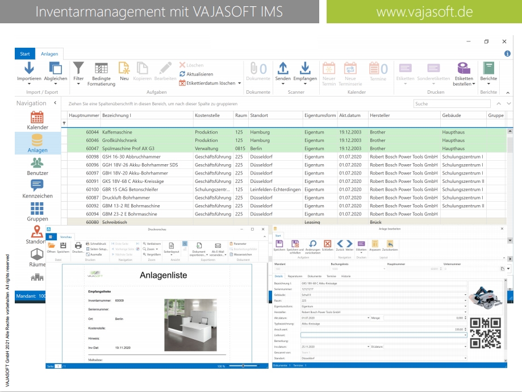Click Öffnen folder icon in Druckvorschau
Image resolution: width=522 pixels, height=392 pixels.
(51, 246)
